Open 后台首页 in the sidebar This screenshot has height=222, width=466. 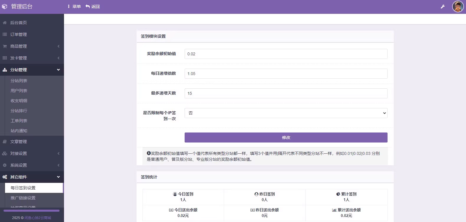pyautogui.click(x=32, y=23)
